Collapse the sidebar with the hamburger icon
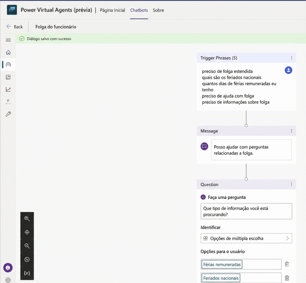Image resolution: width=306 pixels, height=283 pixels. click(8, 40)
